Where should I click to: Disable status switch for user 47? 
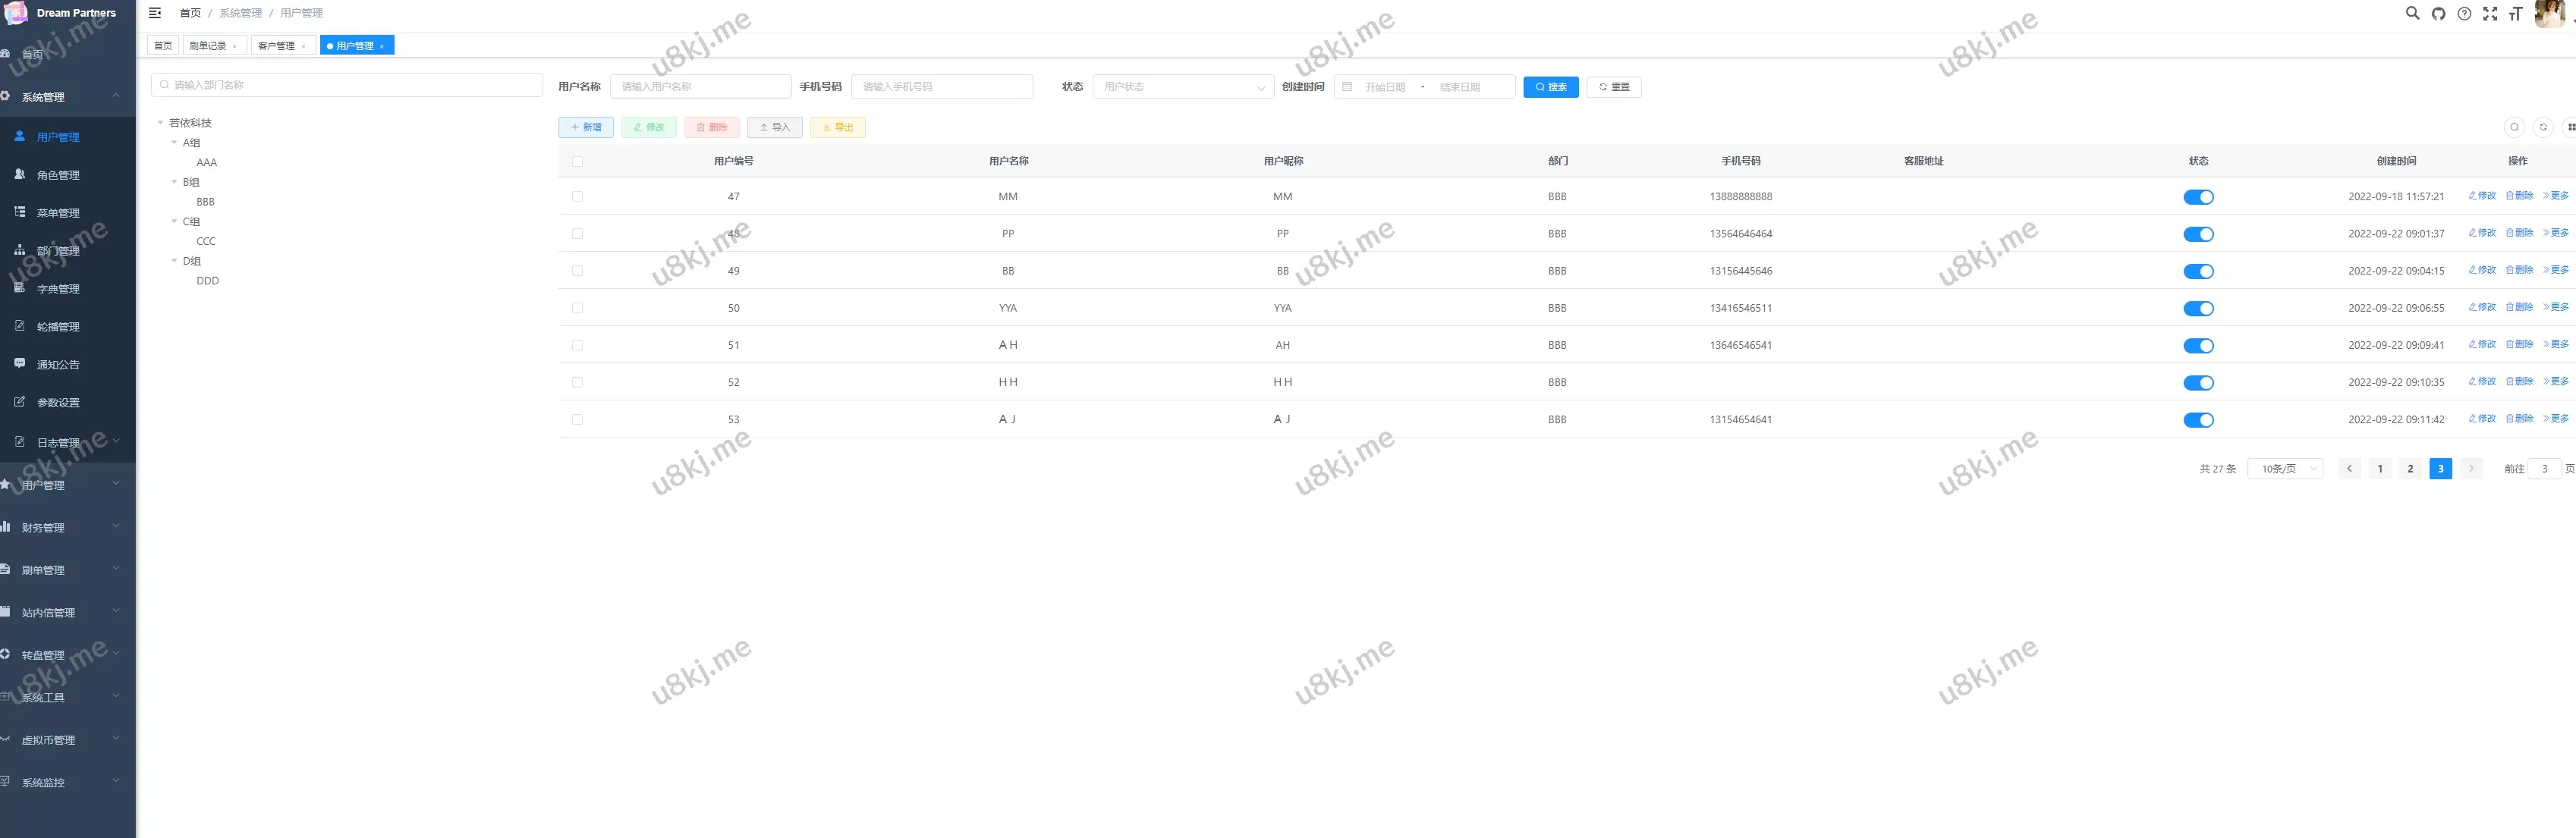coord(2198,197)
